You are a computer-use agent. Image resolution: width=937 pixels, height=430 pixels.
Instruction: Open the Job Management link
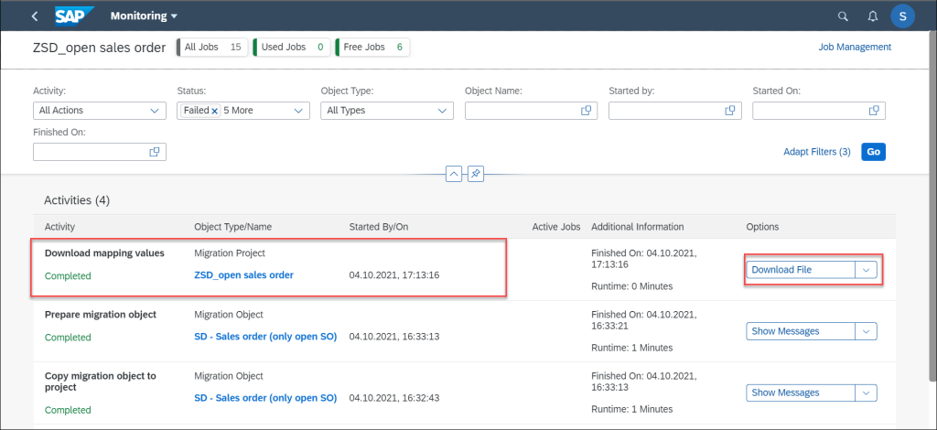pyautogui.click(x=855, y=47)
